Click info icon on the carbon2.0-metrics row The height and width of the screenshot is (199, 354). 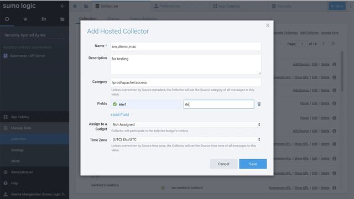[x=334, y=188]
